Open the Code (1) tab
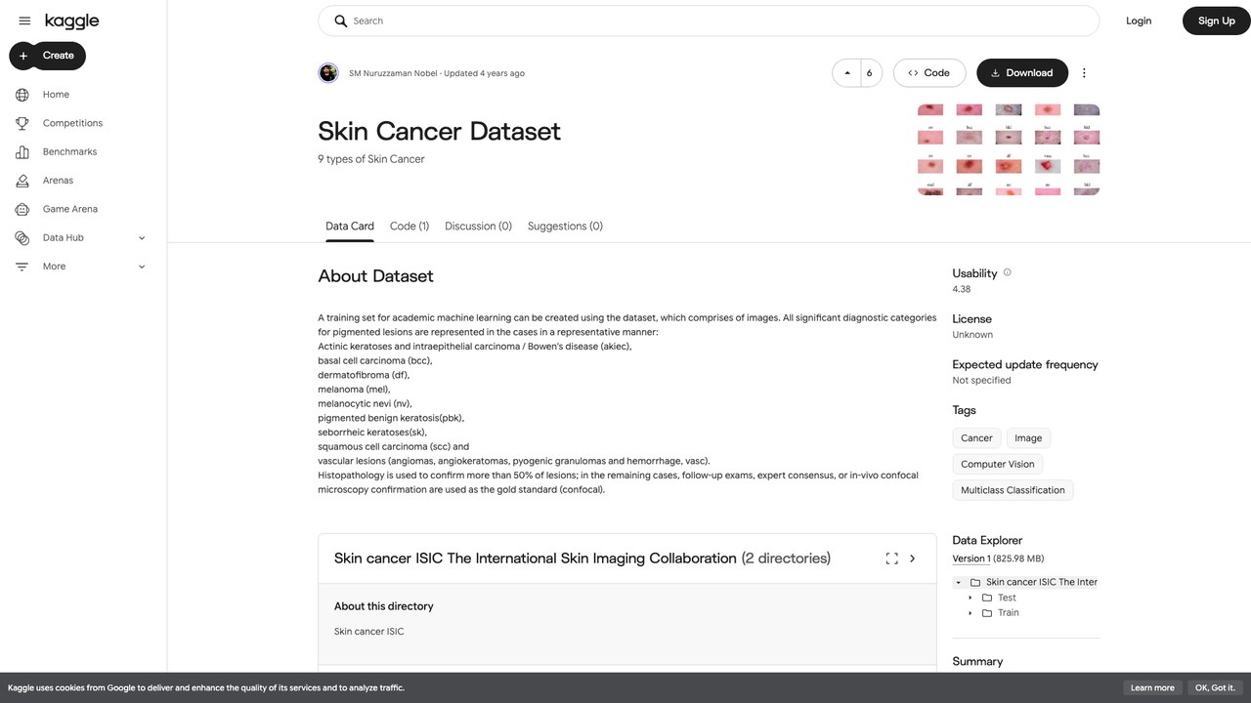Image resolution: width=1251 pixels, height=703 pixels. (410, 226)
